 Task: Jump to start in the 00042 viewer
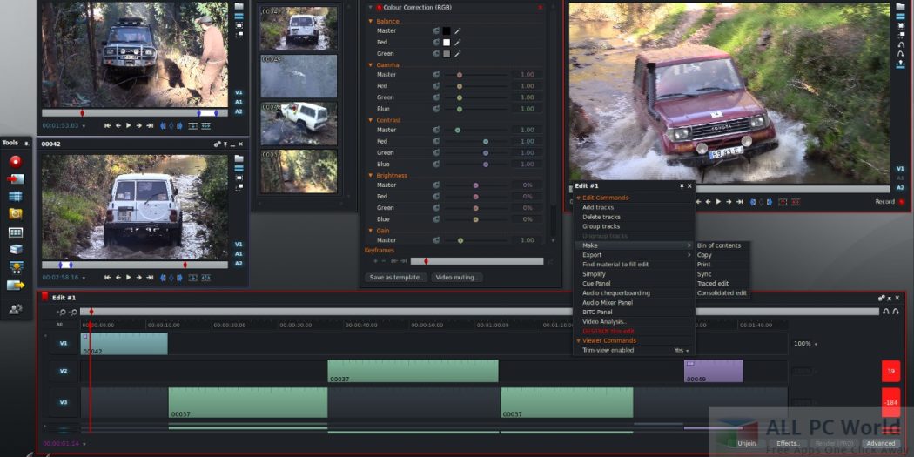(108, 278)
